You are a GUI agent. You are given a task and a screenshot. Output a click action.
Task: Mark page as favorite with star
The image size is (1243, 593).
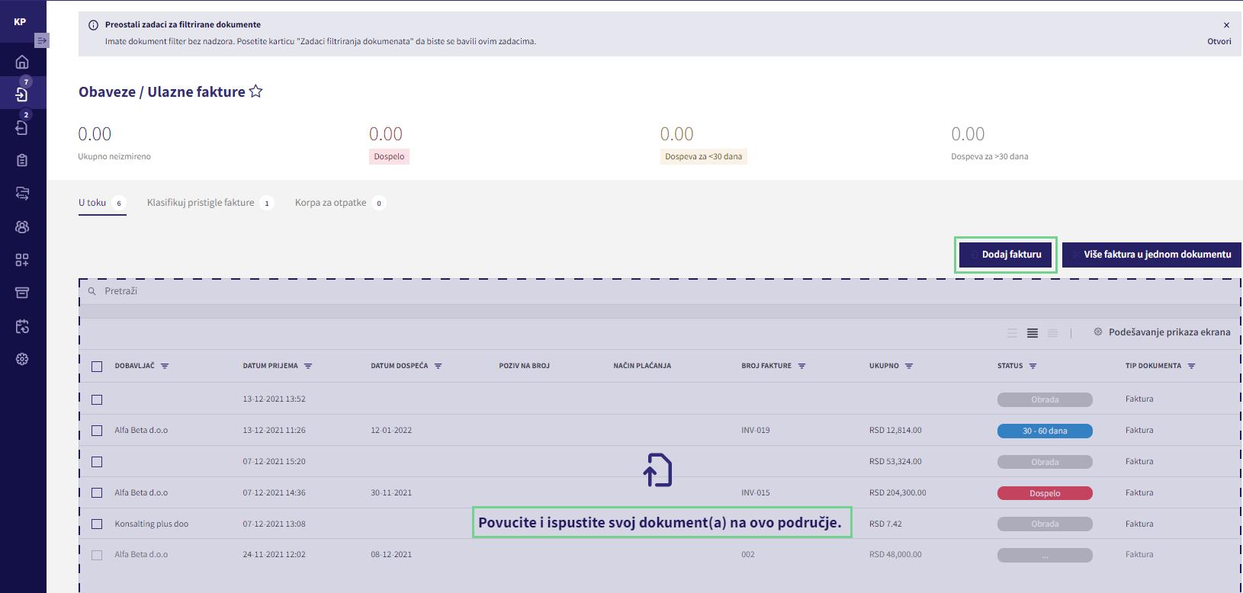click(256, 91)
